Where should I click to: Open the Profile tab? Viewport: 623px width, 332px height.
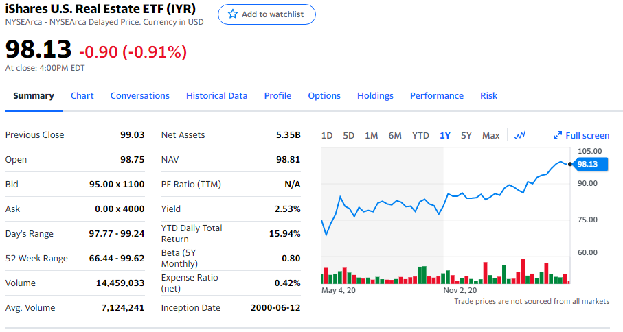(x=277, y=95)
